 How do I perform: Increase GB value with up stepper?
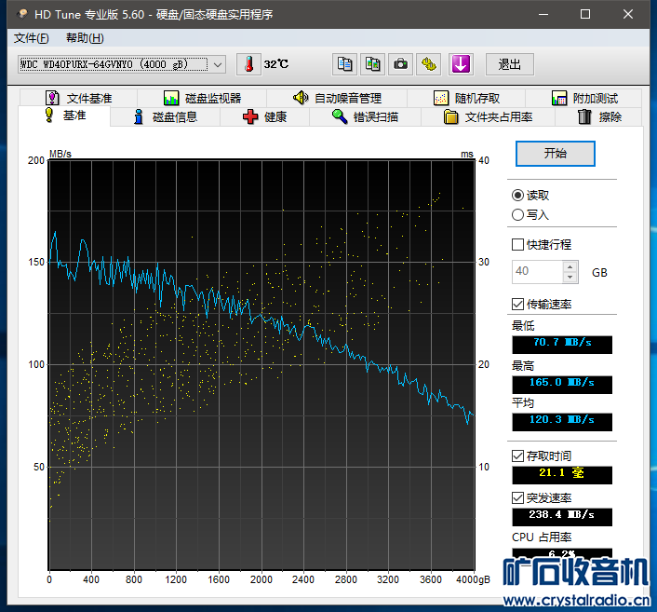[570, 266]
